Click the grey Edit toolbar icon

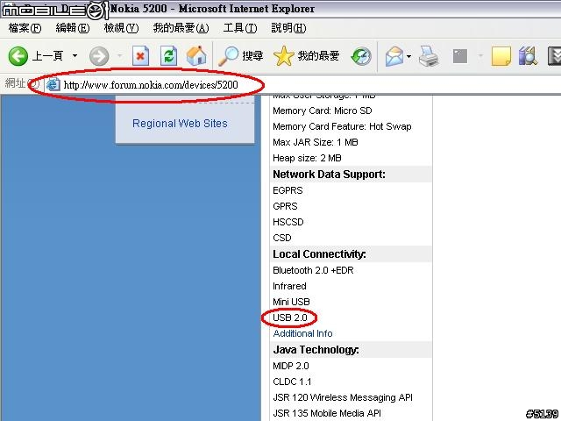(459, 56)
